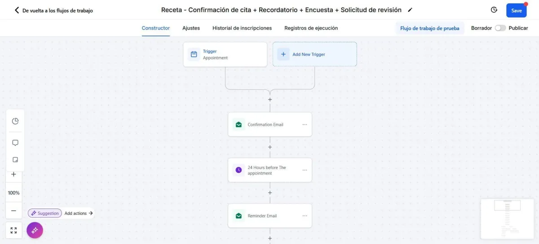Open the purple AI assistant button
The height and width of the screenshot is (244, 539).
[x=35, y=230]
